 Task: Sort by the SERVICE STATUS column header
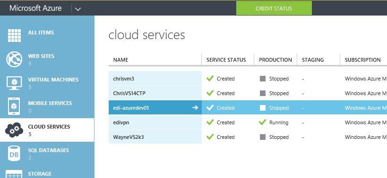(x=226, y=60)
